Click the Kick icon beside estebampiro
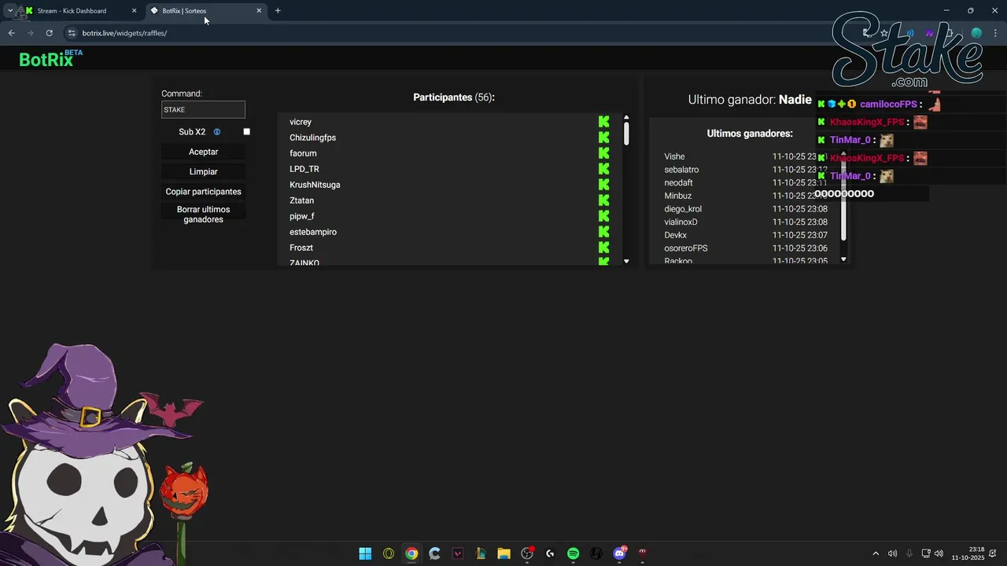The height and width of the screenshot is (566, 1007). 603,232
